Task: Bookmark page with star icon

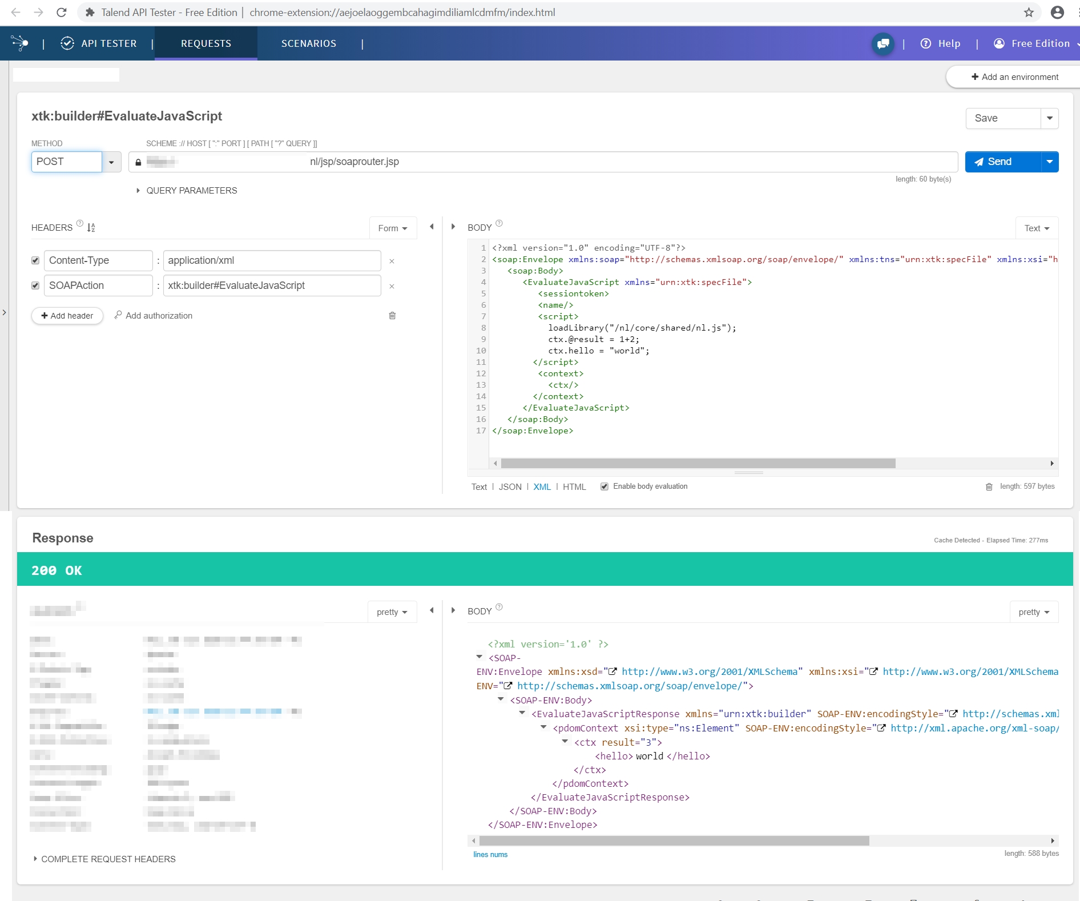Action: click(x=1029, y=13)
